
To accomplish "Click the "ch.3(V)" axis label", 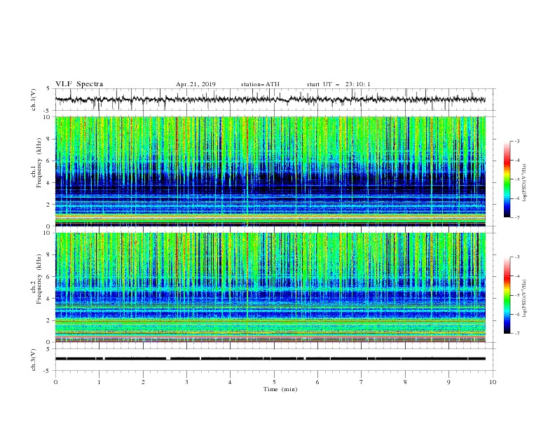I will pyautogui.click(x=34, y=360).
